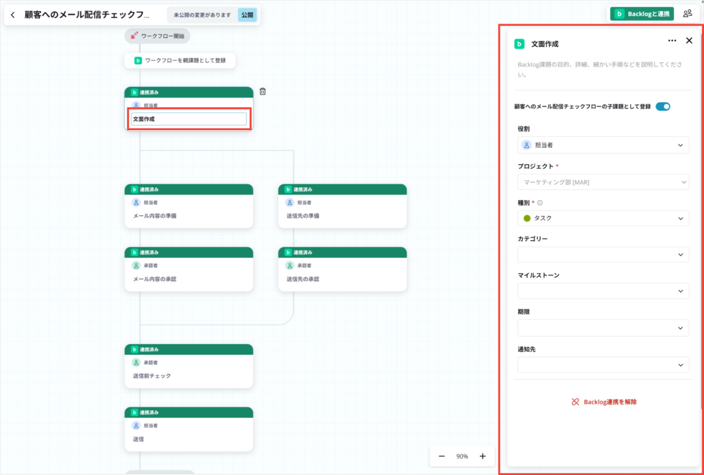Click the 未公開の変更があります notice
The height and width of the screenshot is (475, 704).
[x=202, y=15]
